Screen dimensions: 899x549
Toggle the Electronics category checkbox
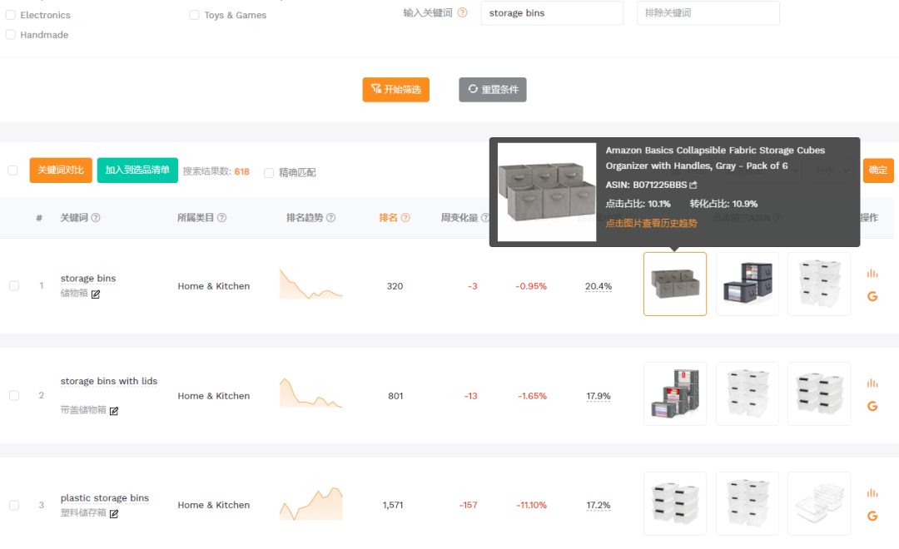point(10,15)
